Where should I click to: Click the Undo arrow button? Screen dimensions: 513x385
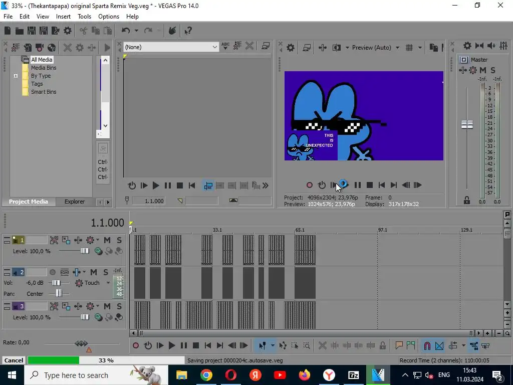(x=126, y=31)
